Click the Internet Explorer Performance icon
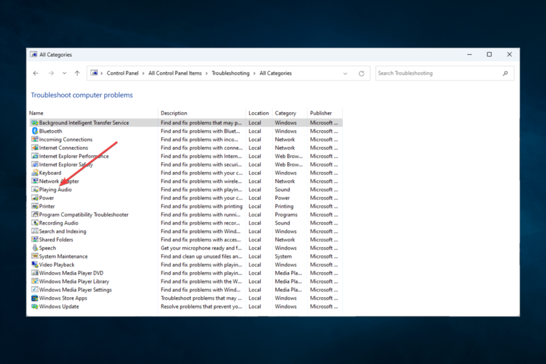The image size is (546, 364). 35,156
